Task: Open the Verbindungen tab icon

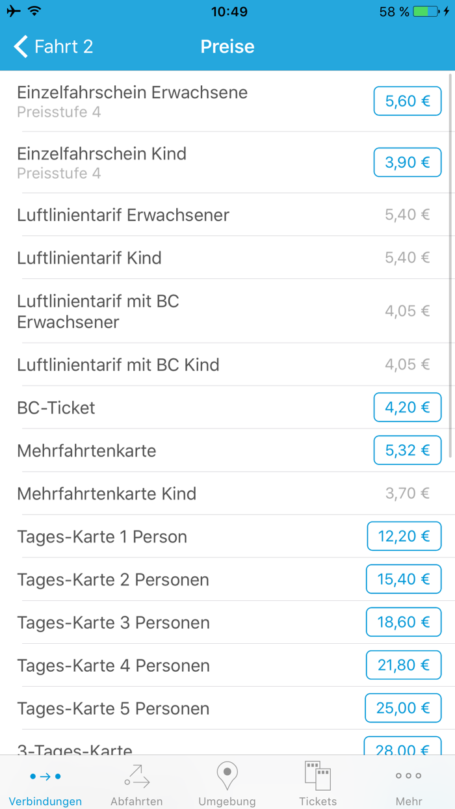Action: coord(44,778)
